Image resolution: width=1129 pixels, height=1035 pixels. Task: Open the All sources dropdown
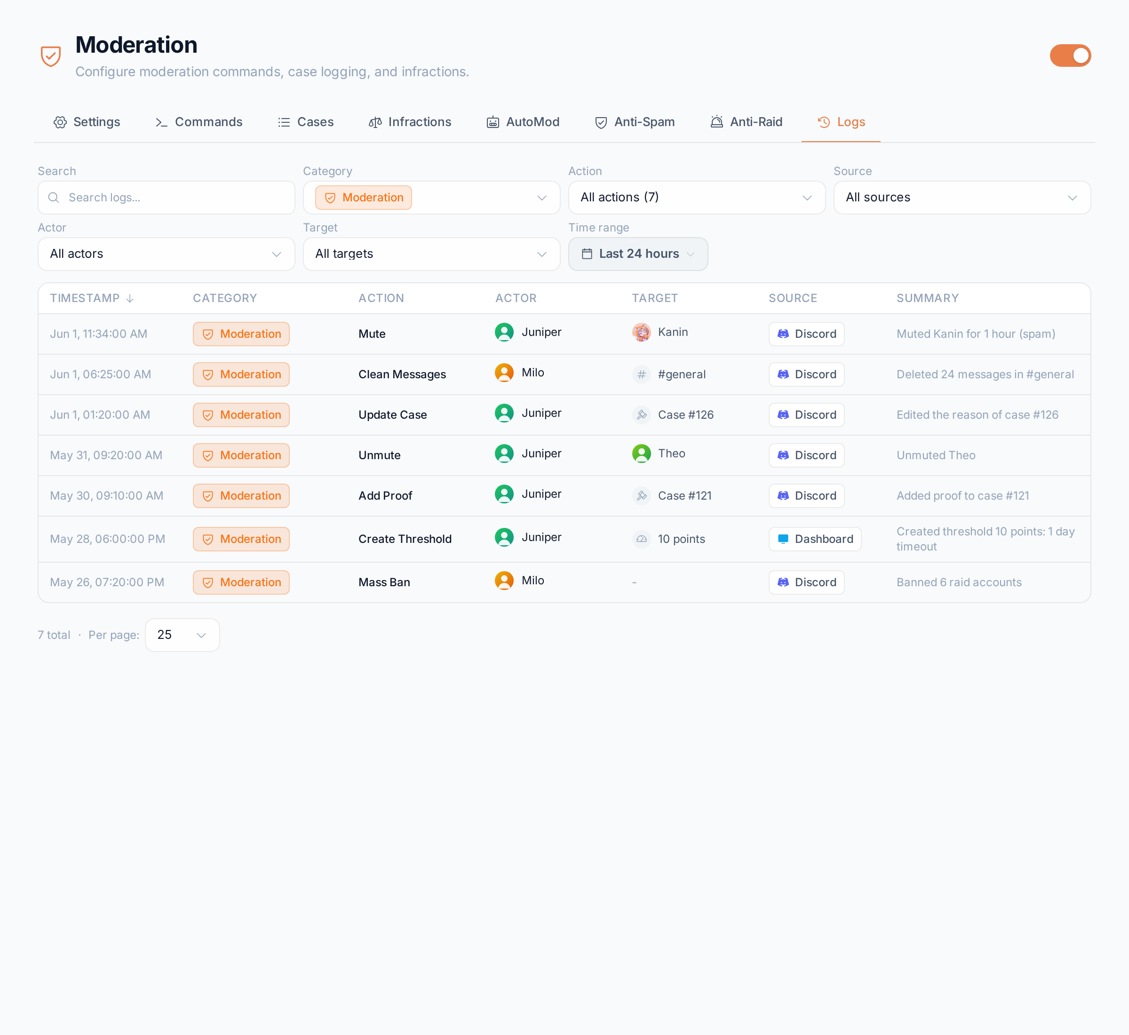[962, 197]
